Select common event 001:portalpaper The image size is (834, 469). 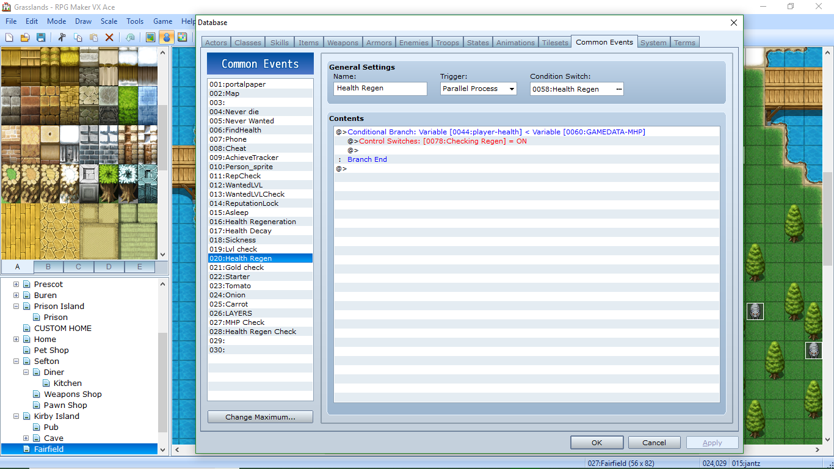[x=260, y=84]
